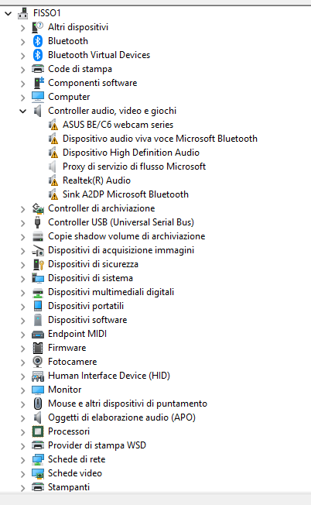This screenshot has width=311, height=505.
Task: Collapse the FISSO1 root node
Action: pos(8,13)
